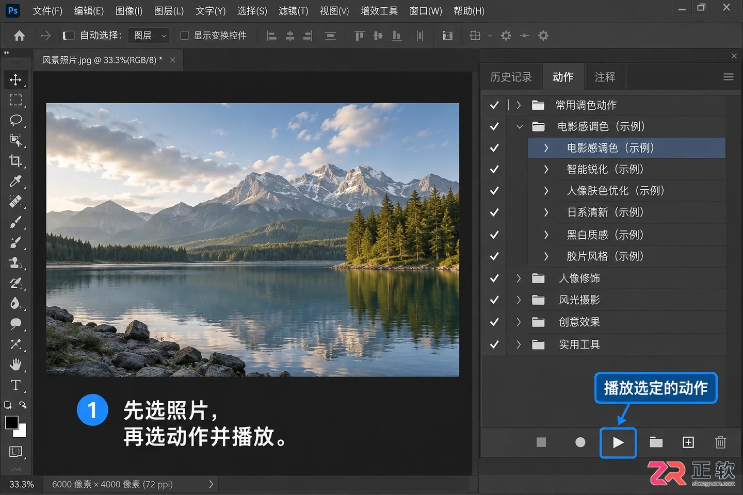
Task: Switch to the 注释 tab
Action: (605, 77)
